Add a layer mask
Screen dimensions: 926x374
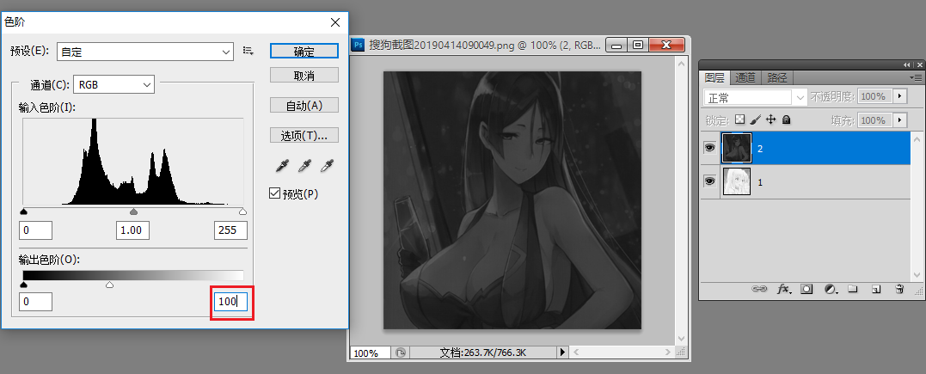pos(806,289)
